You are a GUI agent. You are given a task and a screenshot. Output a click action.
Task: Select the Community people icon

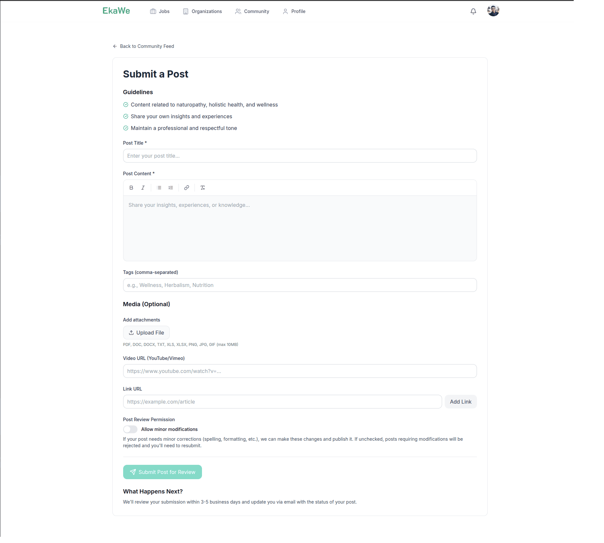[x=237, y=11]
